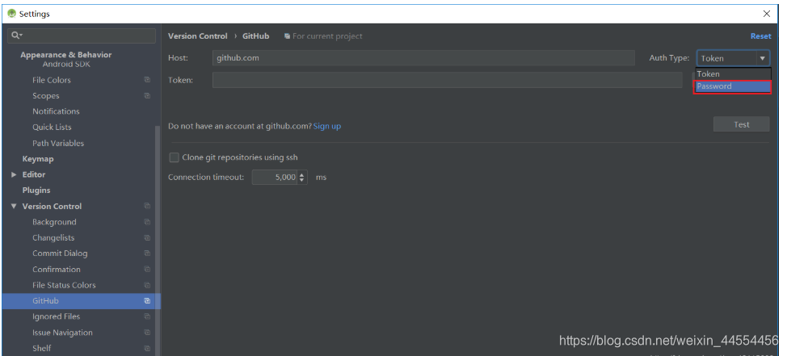Image resolution: width=787 pixels, height=356 pixels.
Task: Click project-level icon next to File Colors
Action: [x=147, y=80]
